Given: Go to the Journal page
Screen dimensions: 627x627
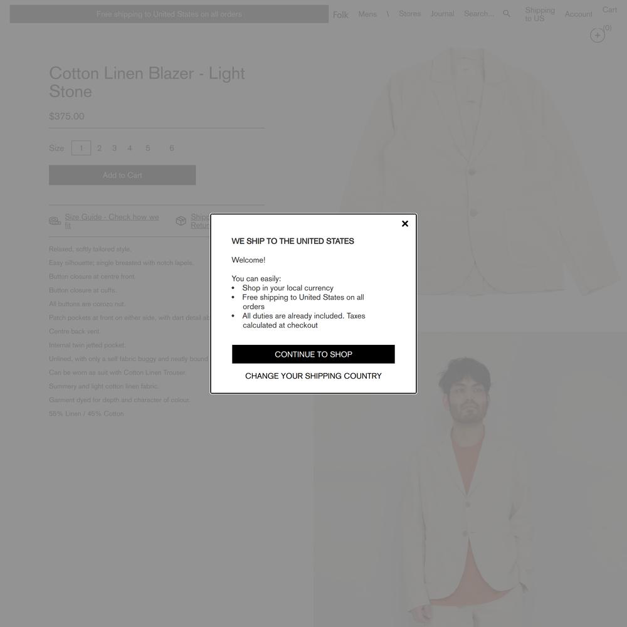Looking at the screenshot, I should tap(442, 14).
